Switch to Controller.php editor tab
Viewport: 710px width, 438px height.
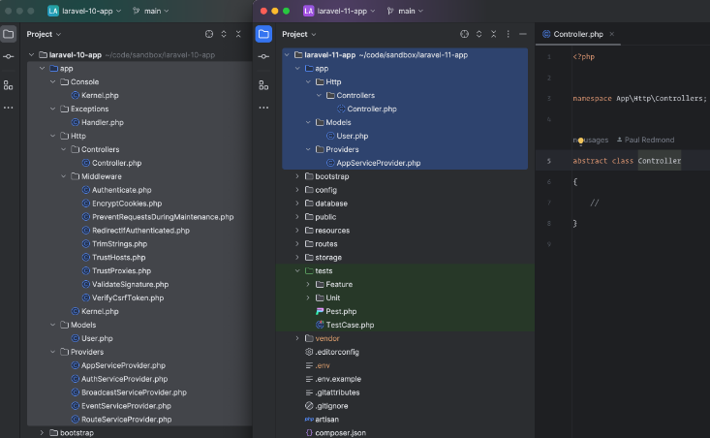(x=577, y=34)
